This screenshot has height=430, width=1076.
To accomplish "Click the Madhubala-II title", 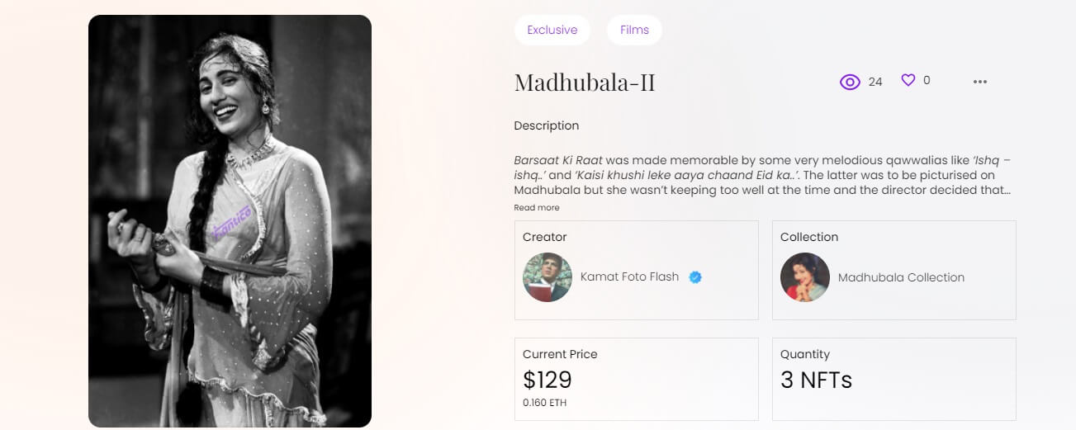I will click(x=585, y=83).
